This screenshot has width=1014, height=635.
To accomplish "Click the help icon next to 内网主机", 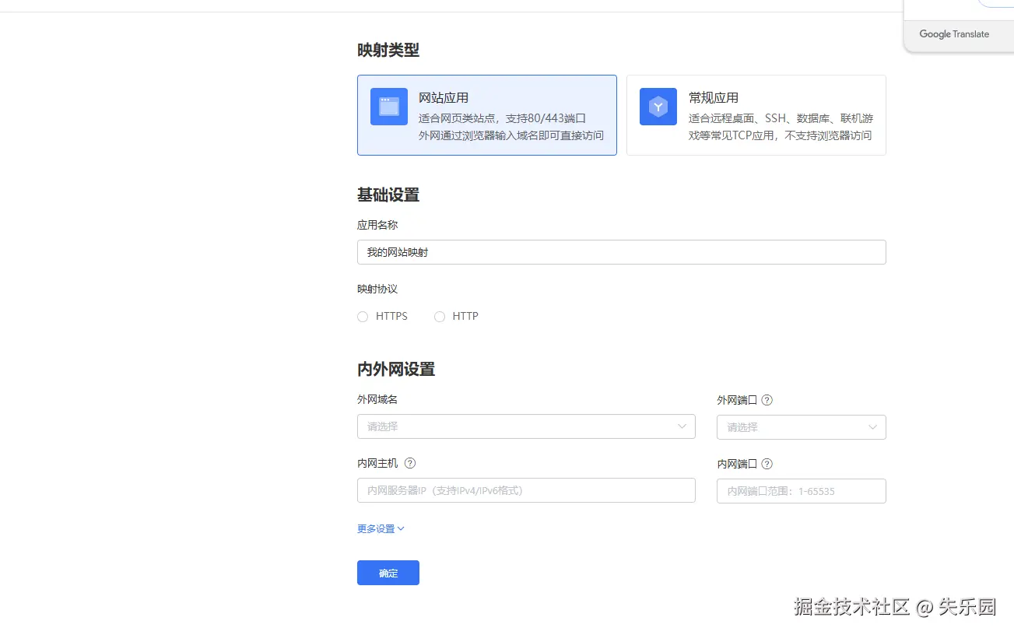I will [x=410, y=463].
